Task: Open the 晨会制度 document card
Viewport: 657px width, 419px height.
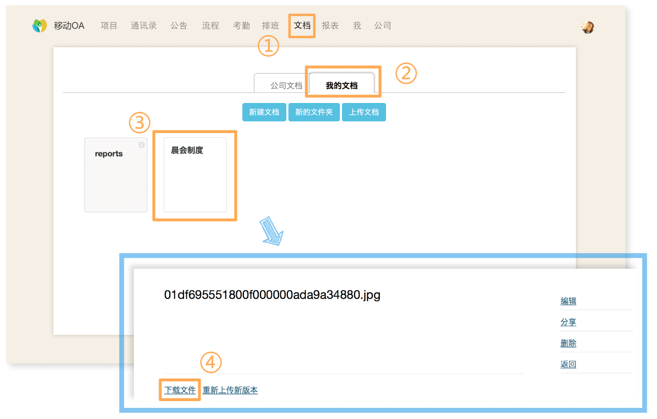Action: click(195, 175)
